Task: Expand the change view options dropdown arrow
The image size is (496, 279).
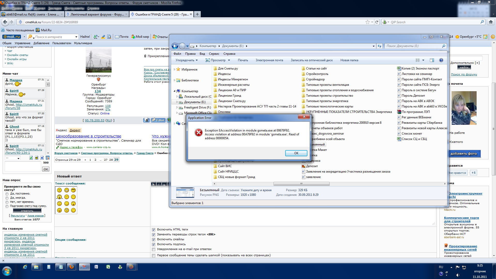Action: click(423, 60)
